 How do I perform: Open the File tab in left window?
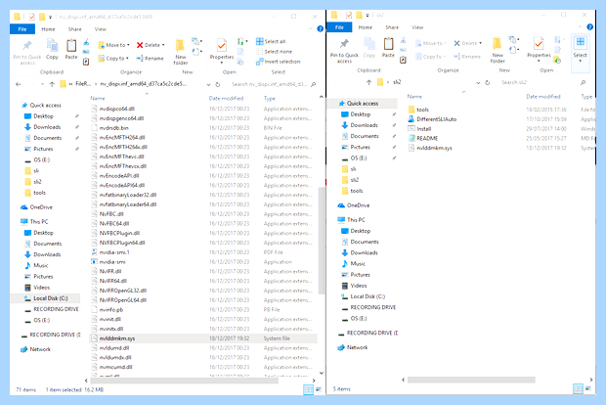[22, 29]
